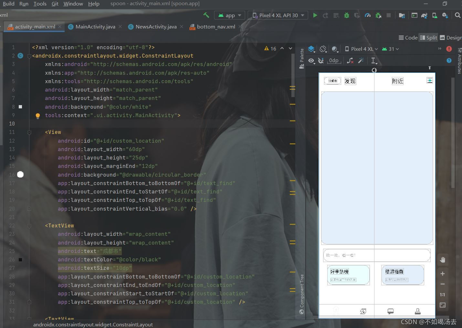Image resolution: width=462 pixels, height=328 pixels.
Task: Open the app run configuration dropdown
Action: pyautogui.click(x=230, y=15)
